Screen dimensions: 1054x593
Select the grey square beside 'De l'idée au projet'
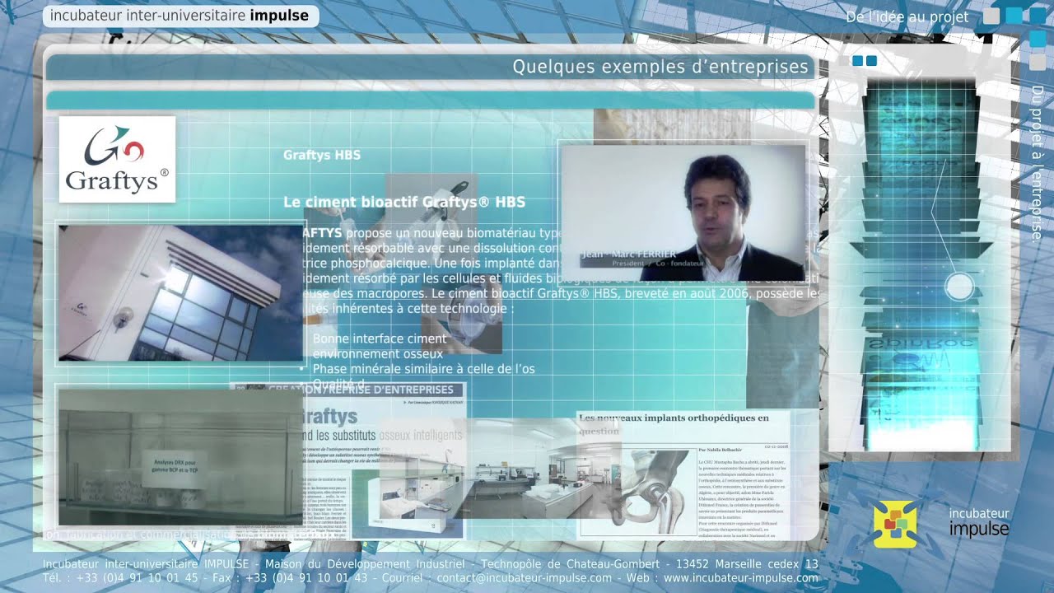click(991, 16)
